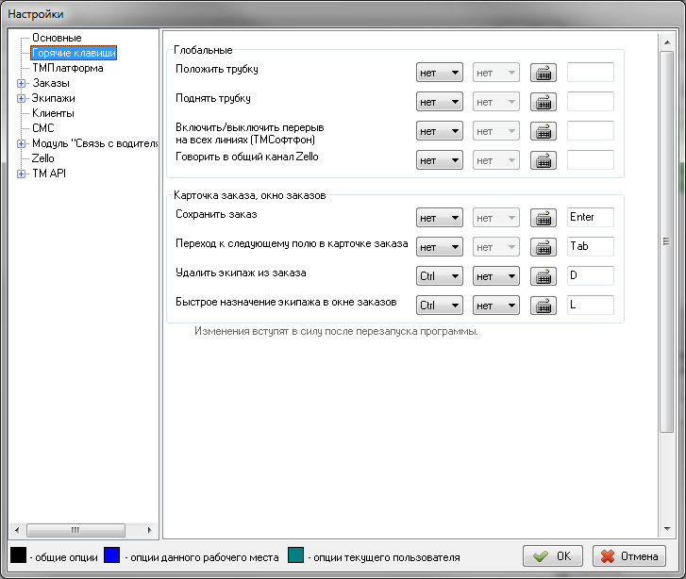Select Zello in the settings tree
This screenshot has height=579, width=686.
(43, 158)
